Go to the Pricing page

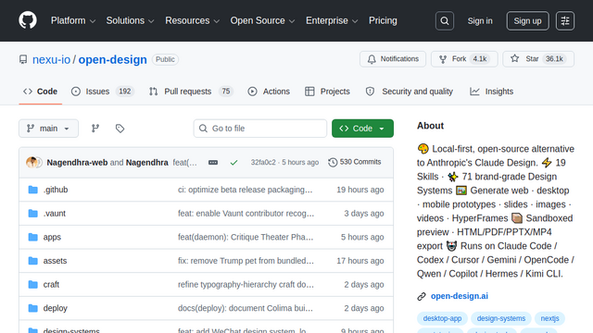tap(383, 20)
